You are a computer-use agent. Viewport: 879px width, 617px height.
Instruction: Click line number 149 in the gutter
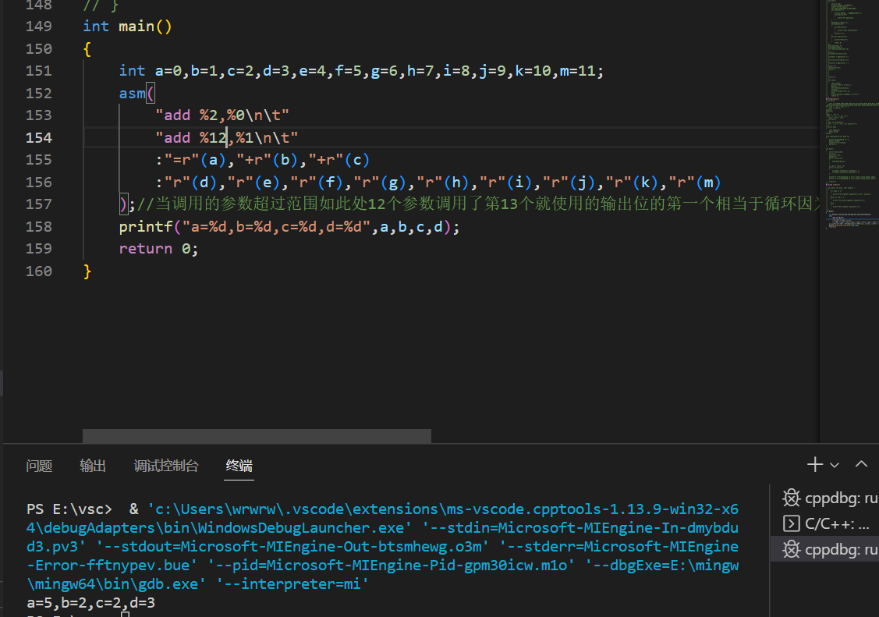coord(39,27)
